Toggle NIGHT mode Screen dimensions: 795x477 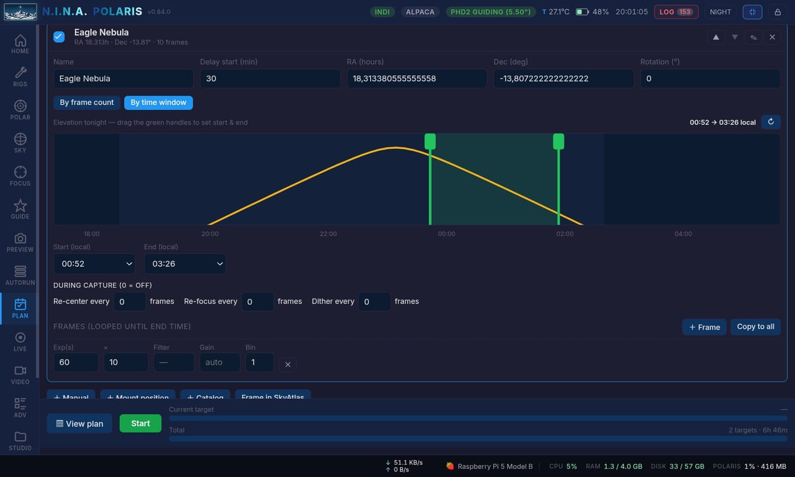tap(720, 12)
